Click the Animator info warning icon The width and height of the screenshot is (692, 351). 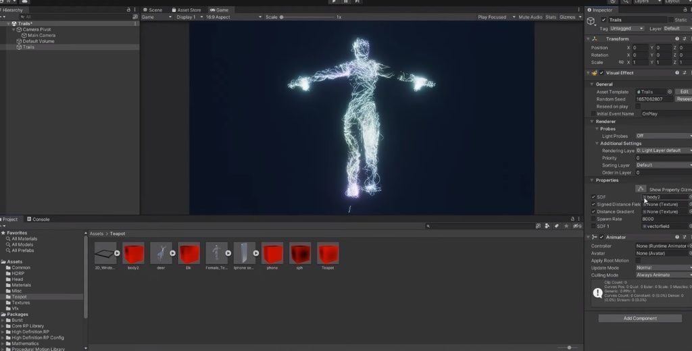(597, 293)
